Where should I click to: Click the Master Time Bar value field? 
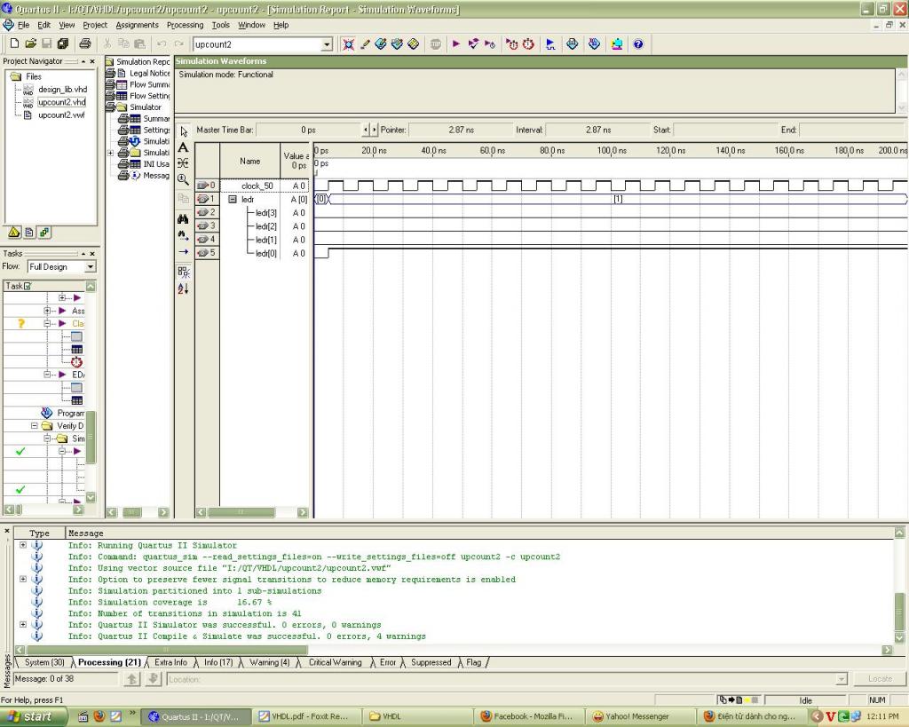[x=308, y=130]
